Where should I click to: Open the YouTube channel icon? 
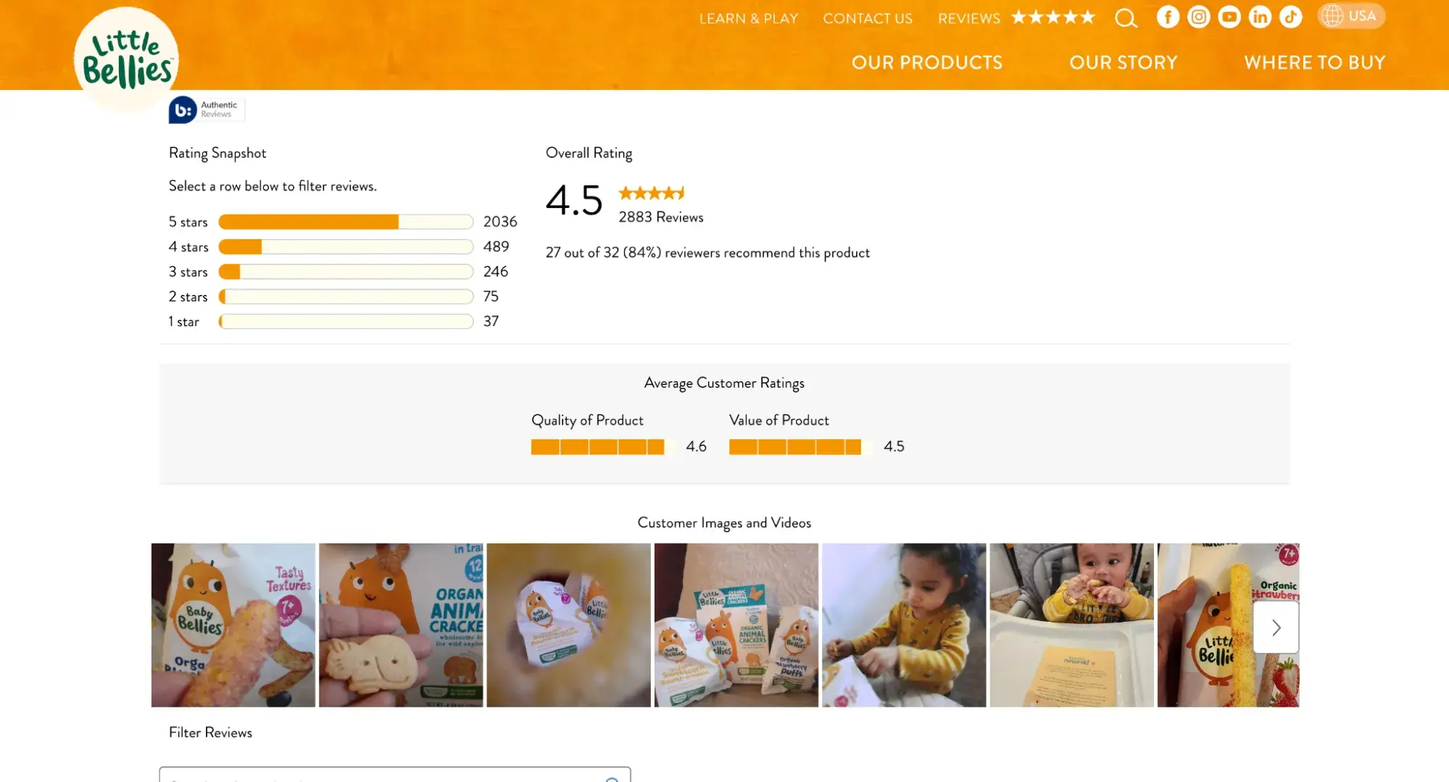point(1229,17)
